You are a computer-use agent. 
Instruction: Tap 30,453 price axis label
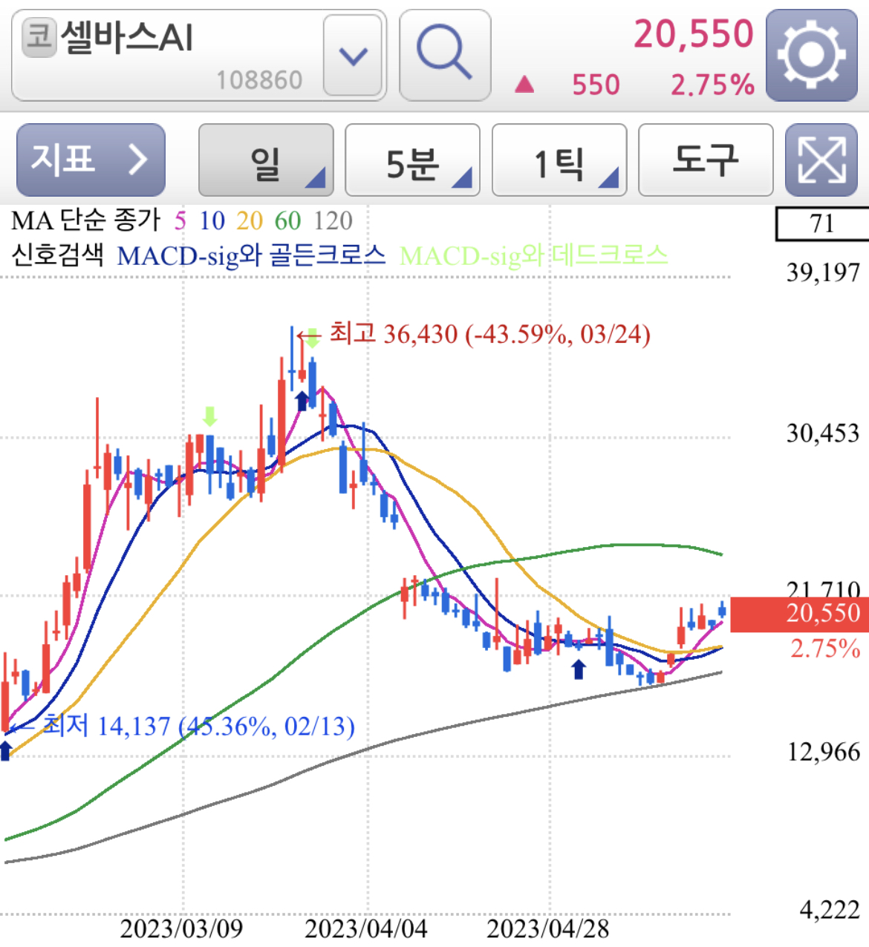[823, 433]
